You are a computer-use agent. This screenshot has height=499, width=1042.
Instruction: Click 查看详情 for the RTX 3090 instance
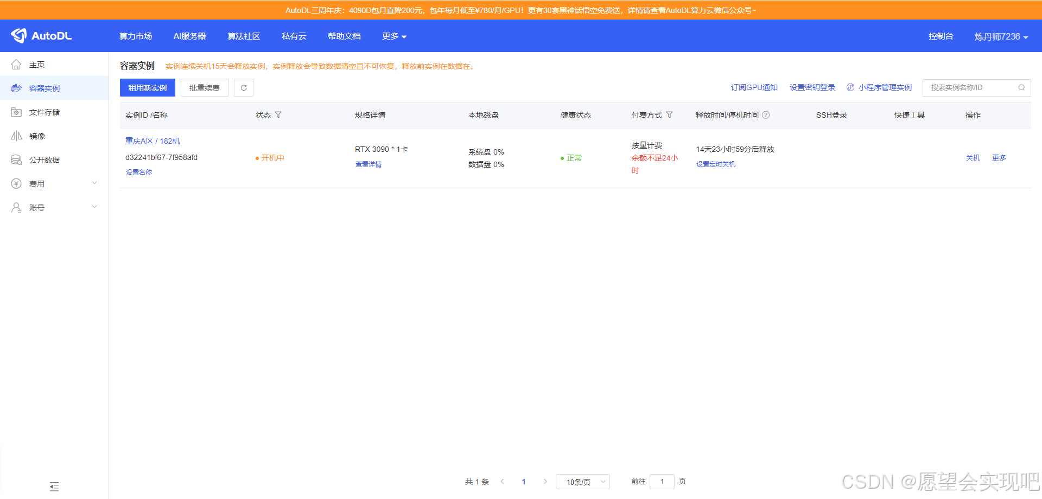click(368, 164)
